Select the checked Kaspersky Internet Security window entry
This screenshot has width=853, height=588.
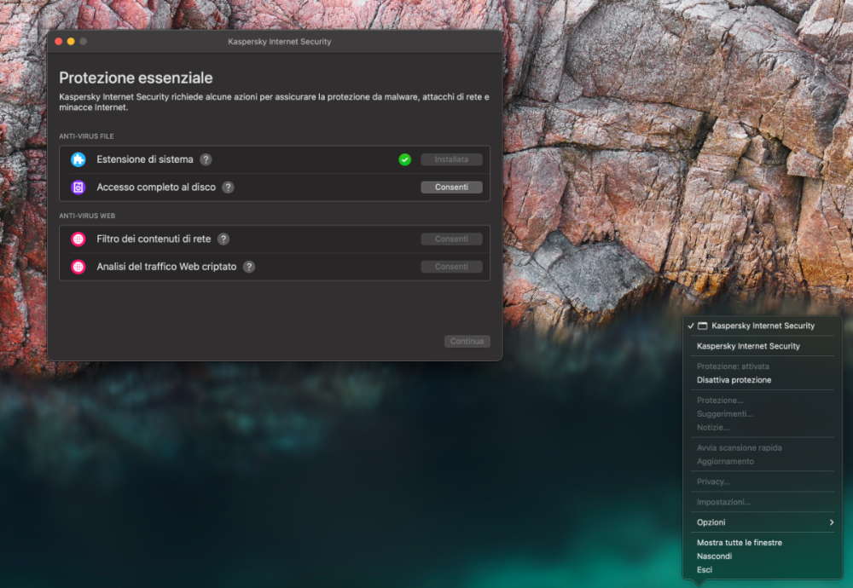click(762, 326)
